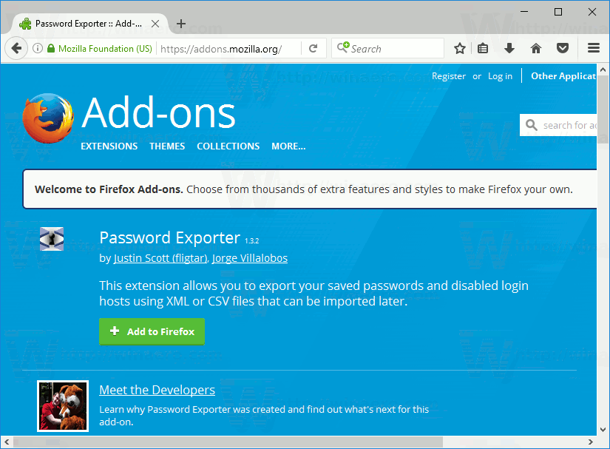Open site information via the info icon
Image resolution: width=610 pixels, height=449 pixels.
point(38,48)
